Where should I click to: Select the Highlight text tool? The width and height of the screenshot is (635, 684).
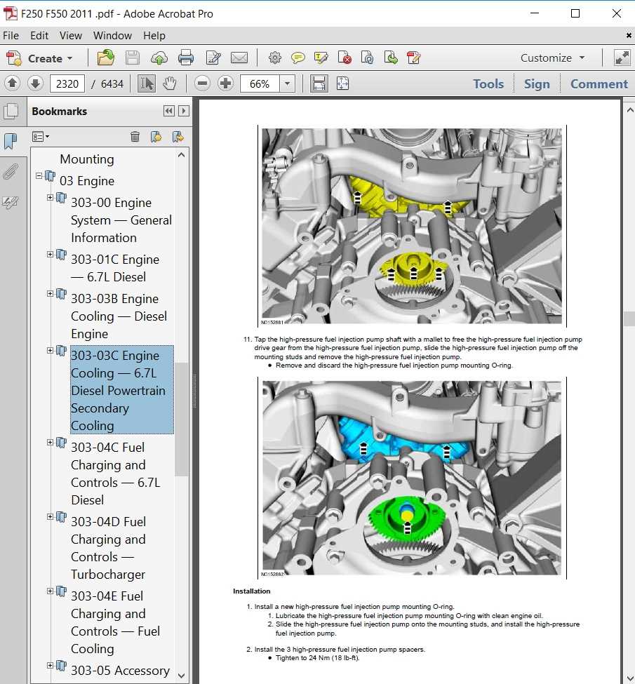click(321, 58)
